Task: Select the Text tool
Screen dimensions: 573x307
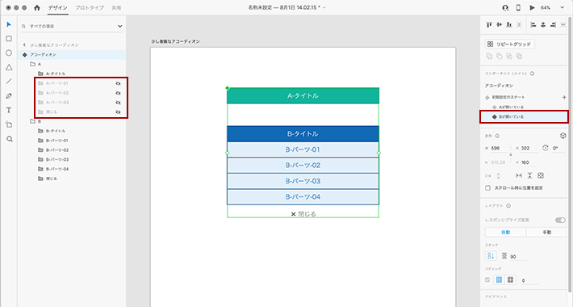Action: [9, 110]
